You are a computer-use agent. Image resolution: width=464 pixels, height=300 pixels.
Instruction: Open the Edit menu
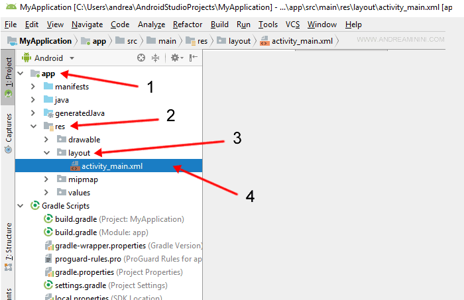click(32, 25)
